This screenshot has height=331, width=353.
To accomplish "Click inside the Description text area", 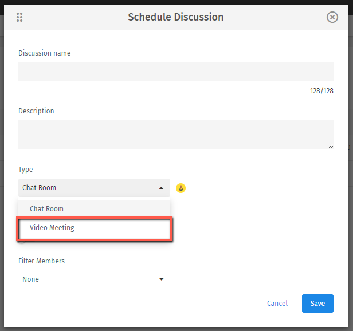I will pyautogui.click(x=175, y=135).
